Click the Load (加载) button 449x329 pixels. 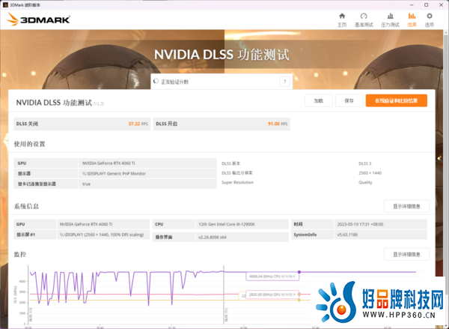coord(319,100)
